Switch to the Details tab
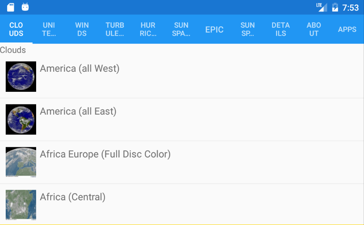 tap(281, 29)
